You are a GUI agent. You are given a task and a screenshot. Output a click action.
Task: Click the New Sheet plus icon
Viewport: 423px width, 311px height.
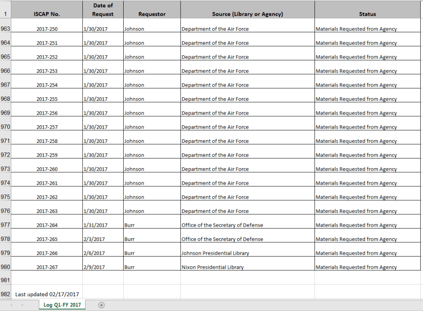click(x=102, y=305)
